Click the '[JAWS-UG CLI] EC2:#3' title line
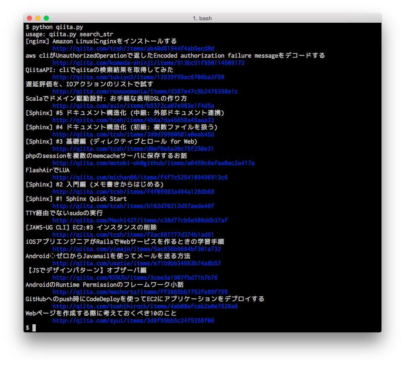Screen dimensions: 405x366 point(91,227)
